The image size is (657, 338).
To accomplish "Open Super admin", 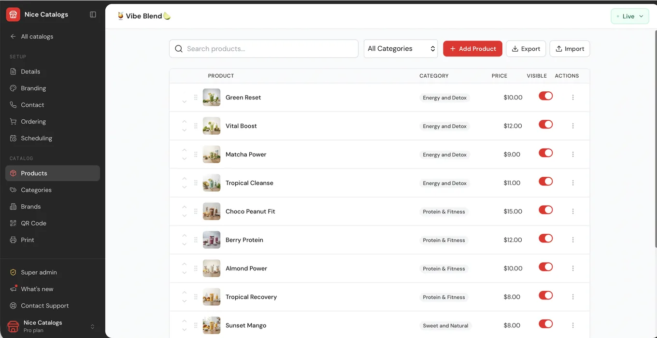I will pyautogui.click(x=53, y=272).
